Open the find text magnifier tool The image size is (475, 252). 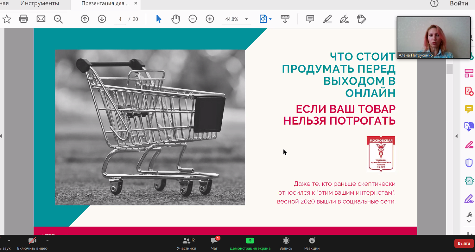[58, 19]
